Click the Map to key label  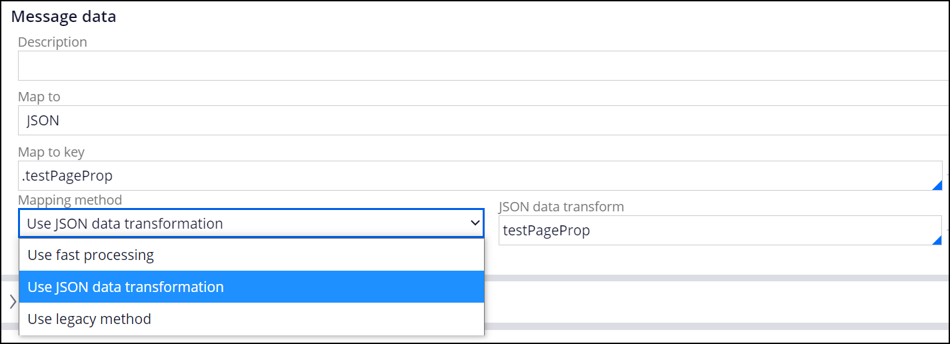point(51,152)
